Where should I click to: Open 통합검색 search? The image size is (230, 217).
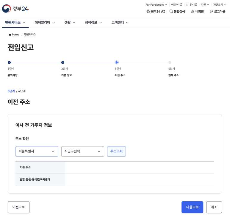tap(177, 11)
